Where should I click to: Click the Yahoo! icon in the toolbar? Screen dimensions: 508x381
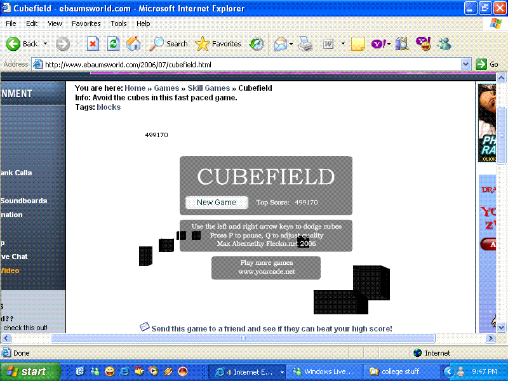pos(379,44)
